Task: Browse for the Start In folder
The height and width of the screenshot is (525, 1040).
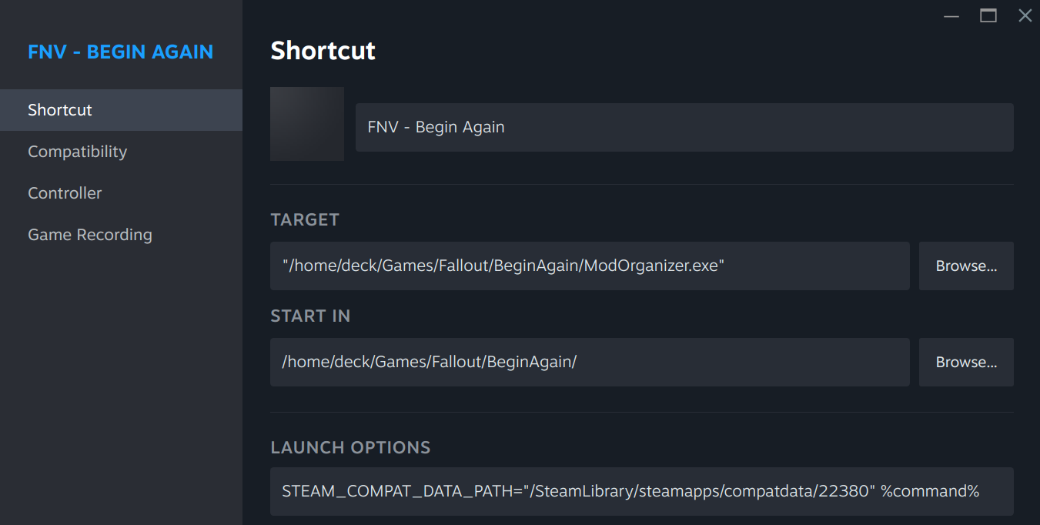Action: pos(966,363)
